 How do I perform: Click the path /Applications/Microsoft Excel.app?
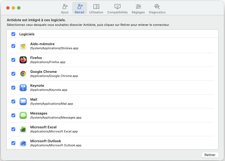pos(54,131)
